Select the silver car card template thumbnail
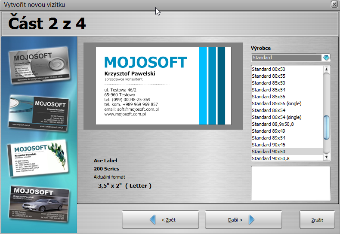The width and height of the screenshot is (340, 234). 40,204
